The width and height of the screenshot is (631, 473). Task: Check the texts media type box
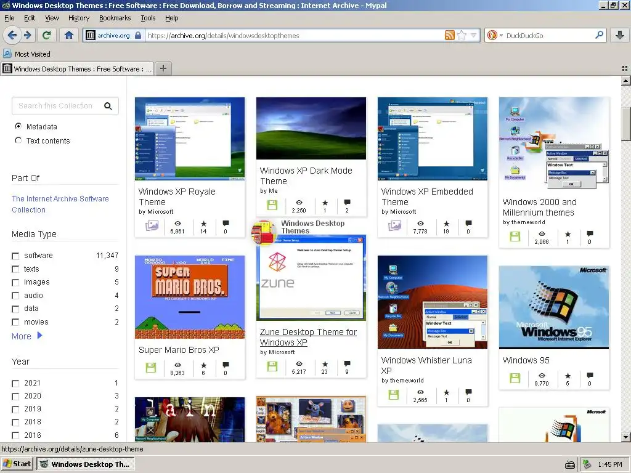[15, 269]
